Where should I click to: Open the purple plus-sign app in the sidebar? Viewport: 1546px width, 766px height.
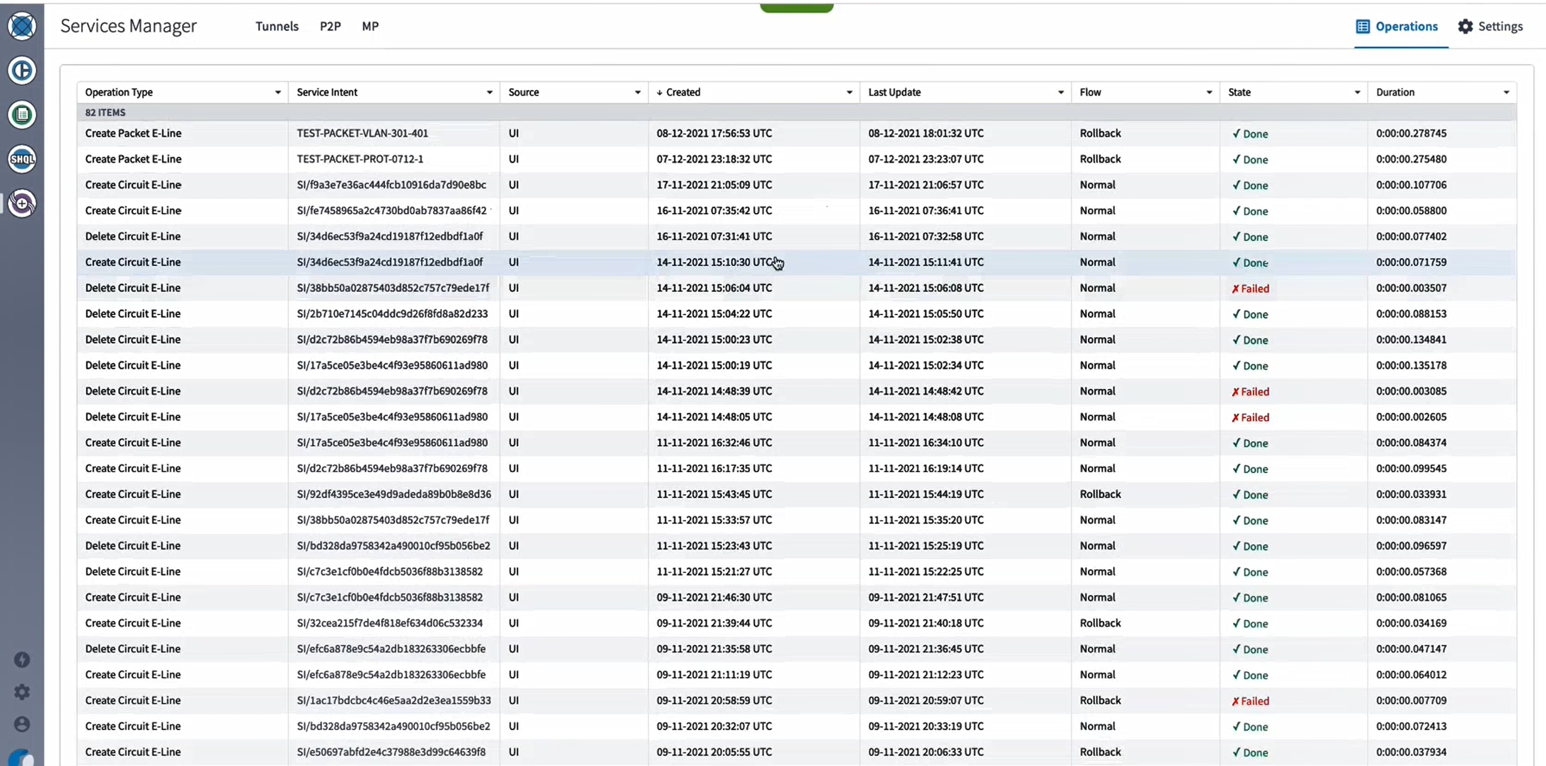pos(22,204)
